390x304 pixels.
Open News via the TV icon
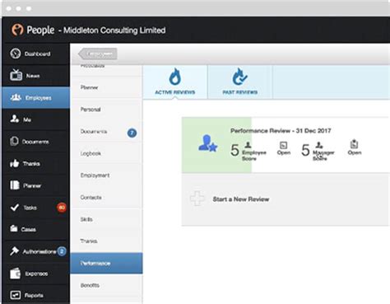click(16, 75)
